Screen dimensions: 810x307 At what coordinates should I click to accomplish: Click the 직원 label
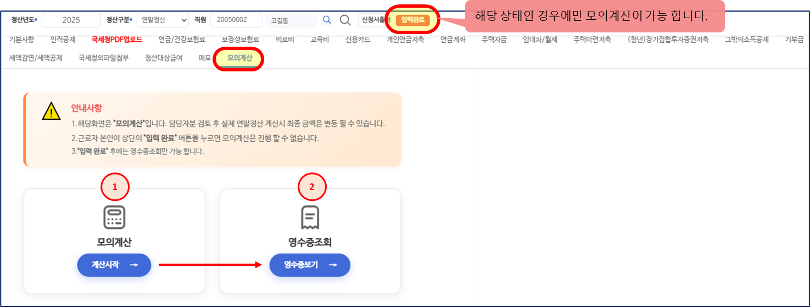(200, 20)
